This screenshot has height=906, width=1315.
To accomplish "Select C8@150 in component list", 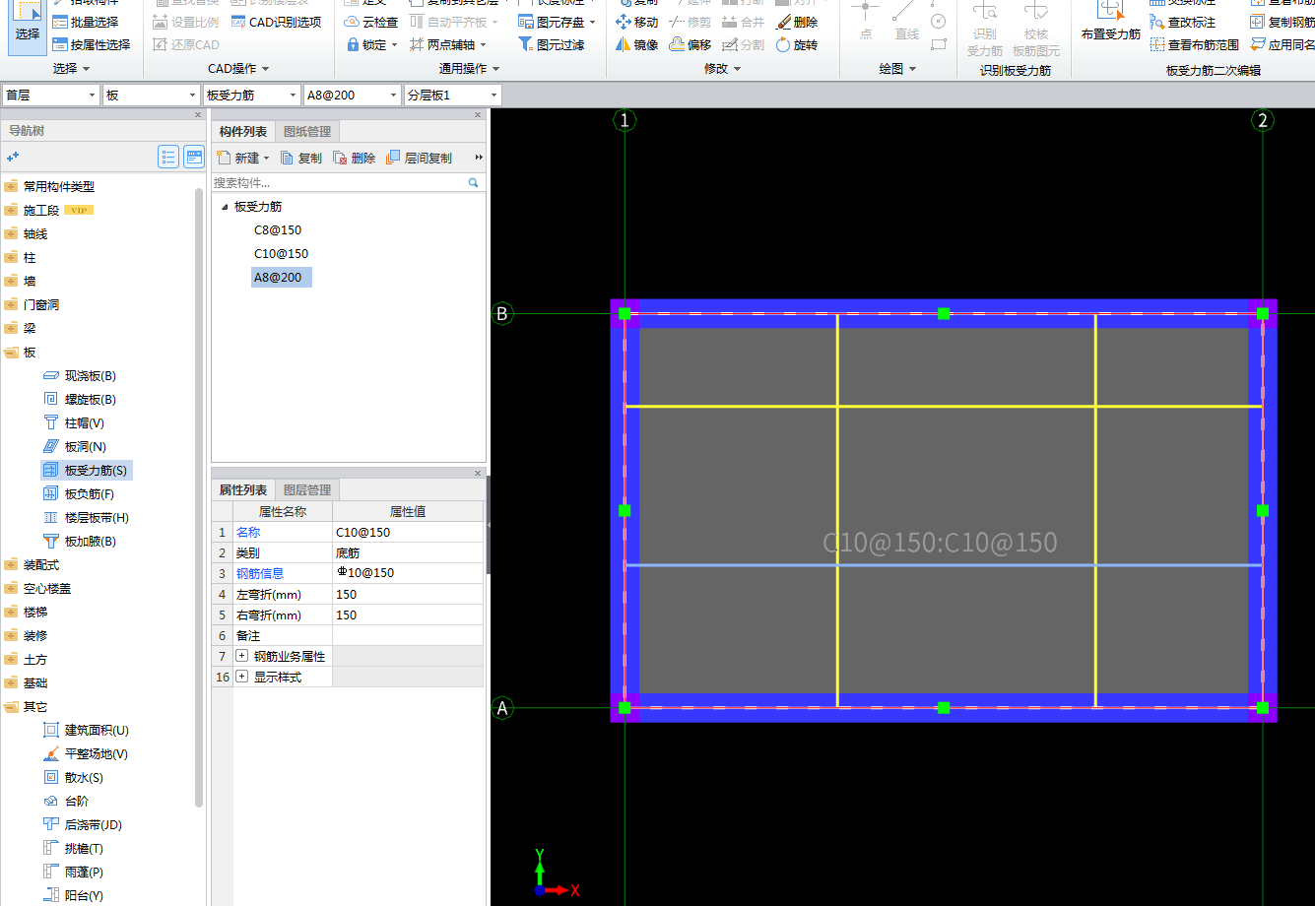I will (x=278, y=230).
